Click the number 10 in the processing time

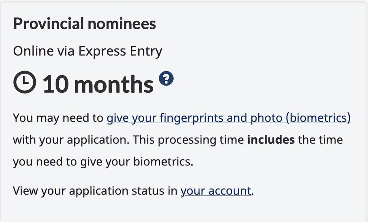pos(56,84)
